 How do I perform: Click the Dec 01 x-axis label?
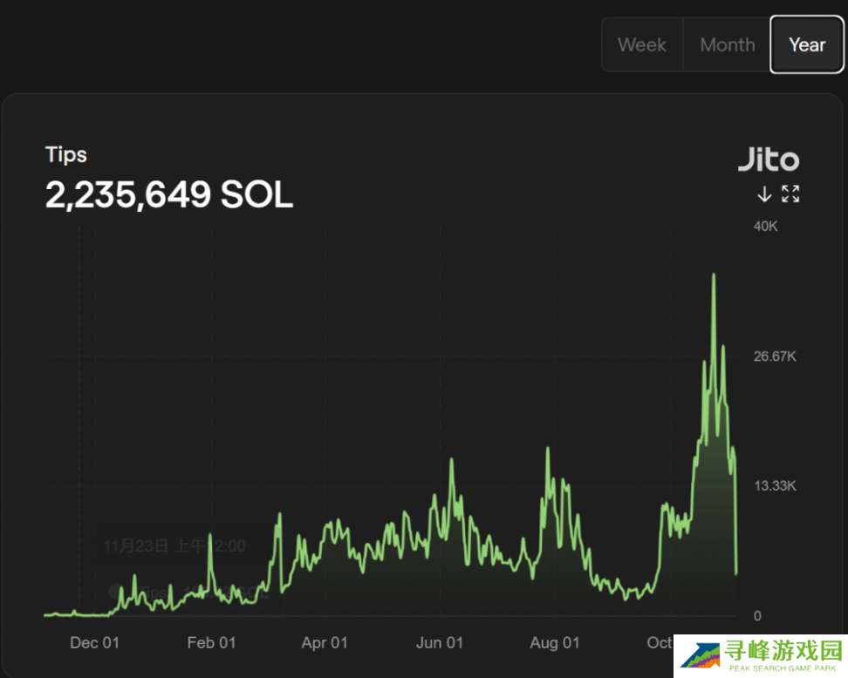point(94,643)
